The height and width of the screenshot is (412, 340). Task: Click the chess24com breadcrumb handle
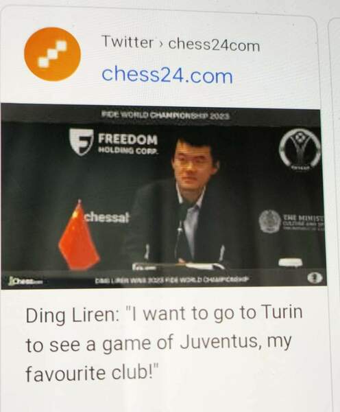coord(214,45)
